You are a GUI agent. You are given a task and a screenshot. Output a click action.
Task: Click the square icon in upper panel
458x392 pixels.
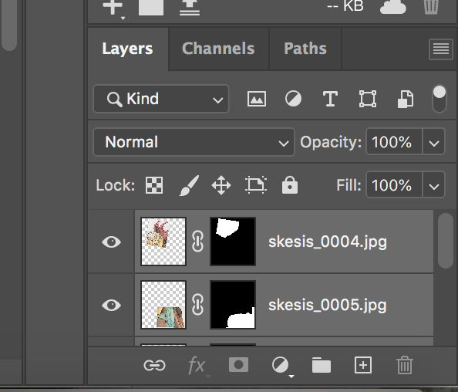pyautogui.click(x=151, y=7)
